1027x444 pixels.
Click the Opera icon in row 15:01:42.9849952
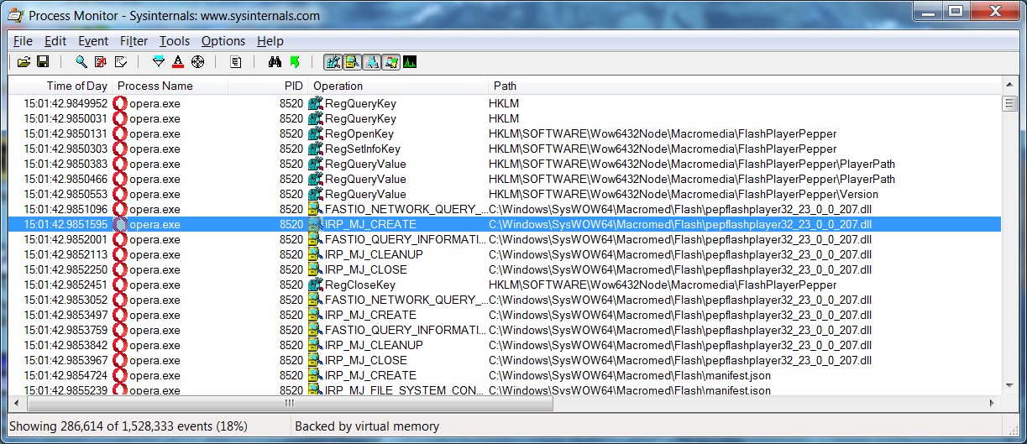120,103
